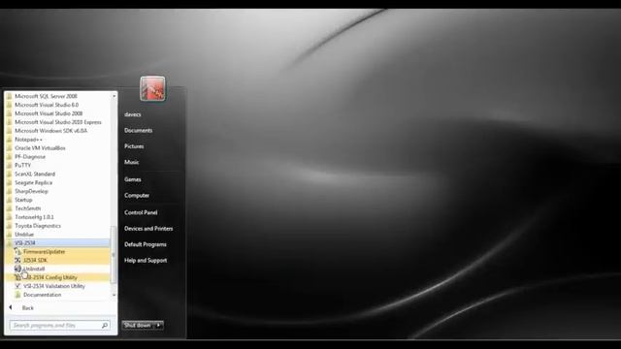Open the davecs user folder

point(133,114)
